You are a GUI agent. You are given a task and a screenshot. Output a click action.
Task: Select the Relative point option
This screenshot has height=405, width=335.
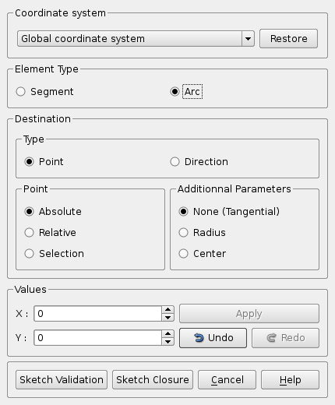click(50, 233)
